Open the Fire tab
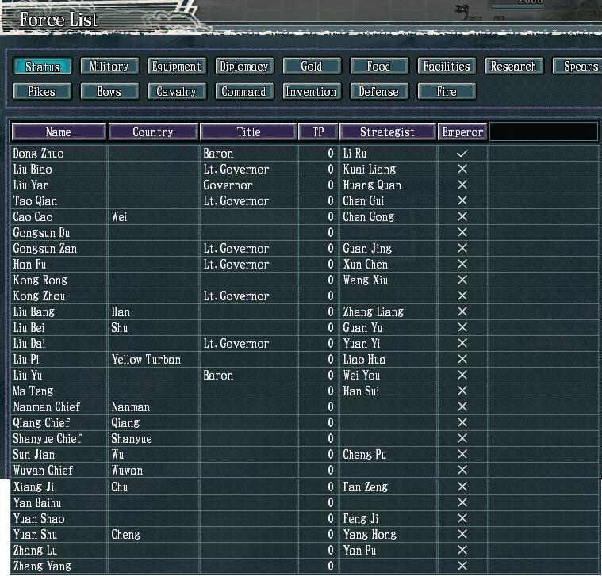Viewport: 602px width, 576px height. [447, 92]
